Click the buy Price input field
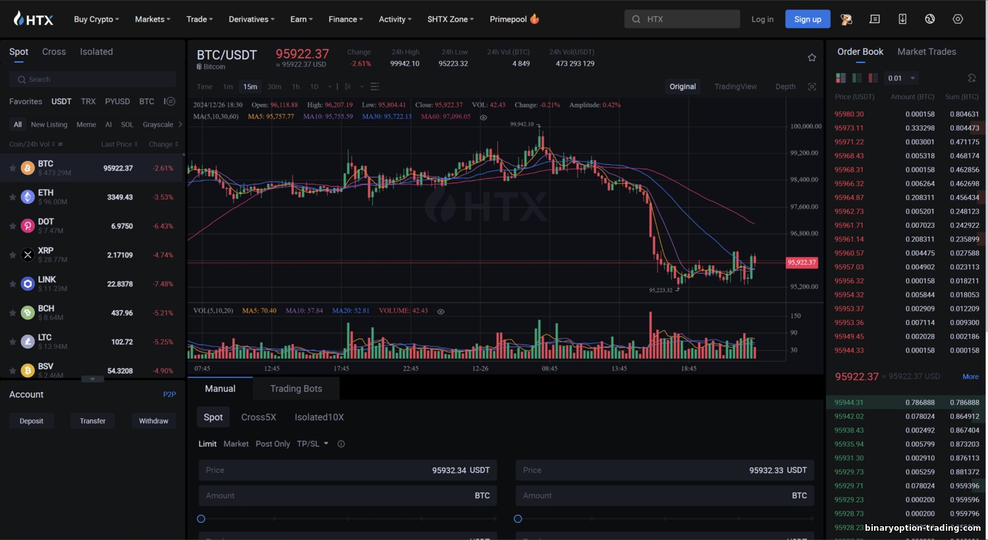The image size is (988, 540). pyautogui.click(x=348, y=470)
